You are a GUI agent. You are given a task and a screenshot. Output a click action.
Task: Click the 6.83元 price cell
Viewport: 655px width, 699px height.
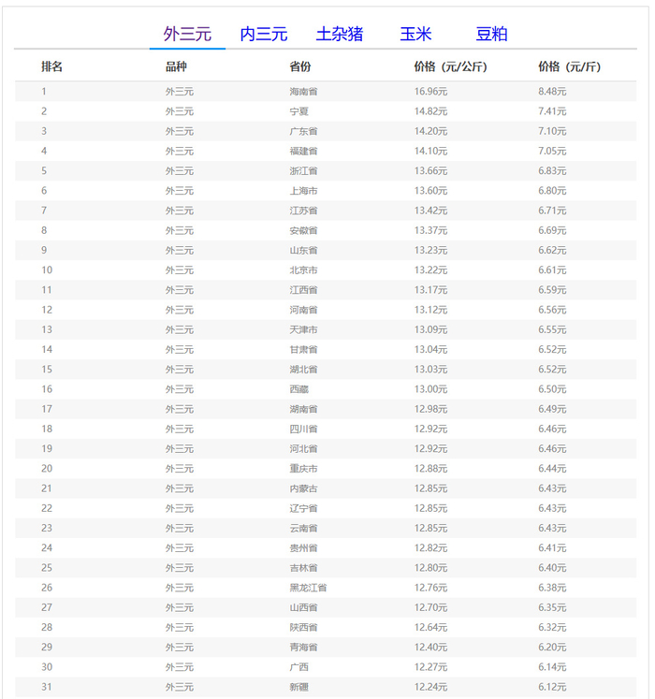click(552, 170)
